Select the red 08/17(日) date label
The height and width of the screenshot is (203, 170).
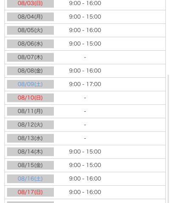pos(30,192)
